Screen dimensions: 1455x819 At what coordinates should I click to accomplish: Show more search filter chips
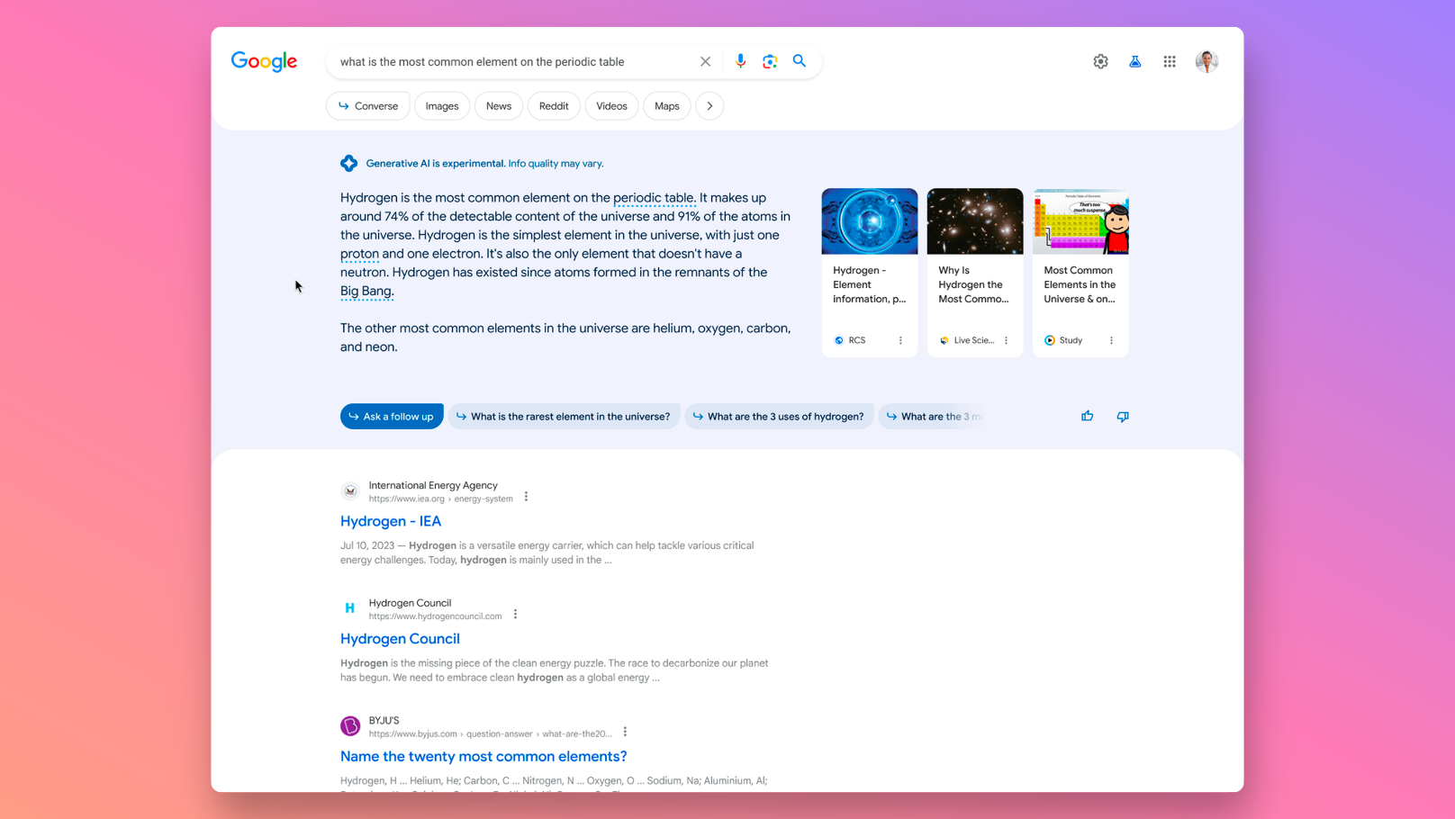[x=709, y=106]
